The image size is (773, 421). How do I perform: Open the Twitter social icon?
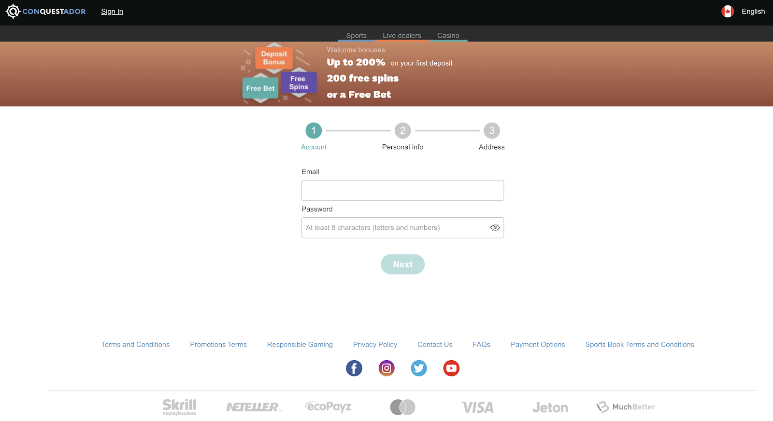[x=419, y=368]
